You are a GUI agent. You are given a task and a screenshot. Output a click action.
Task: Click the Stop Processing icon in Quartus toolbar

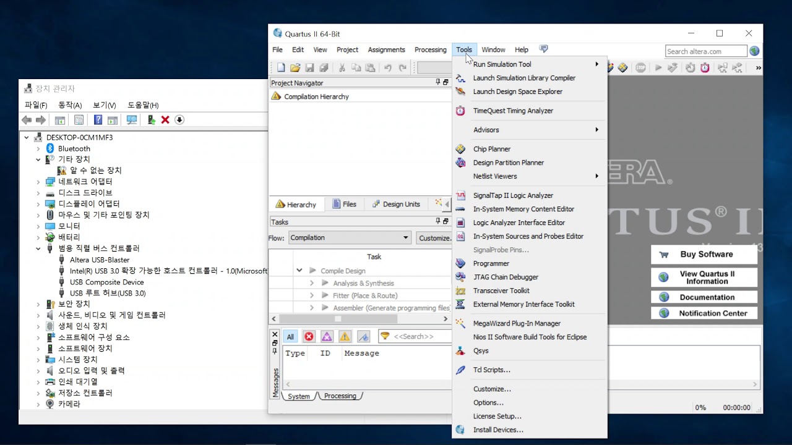pyautogui.click(x=640, y=68)
